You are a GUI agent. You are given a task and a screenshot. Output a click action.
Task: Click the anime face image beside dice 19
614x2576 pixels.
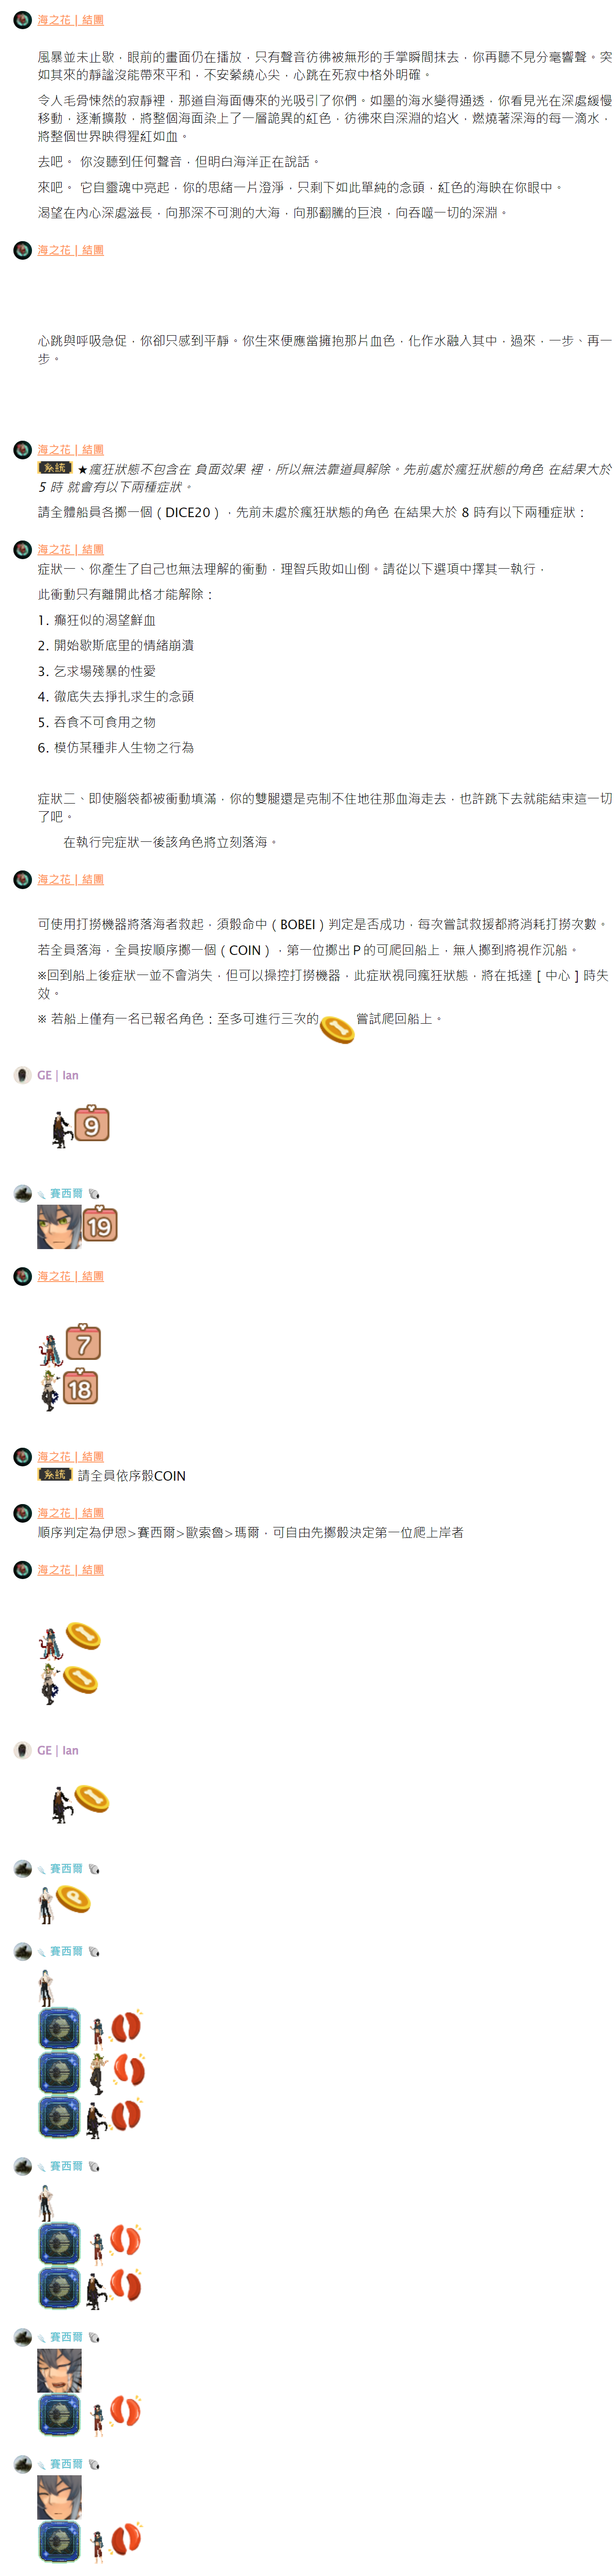click(59, 1227)
